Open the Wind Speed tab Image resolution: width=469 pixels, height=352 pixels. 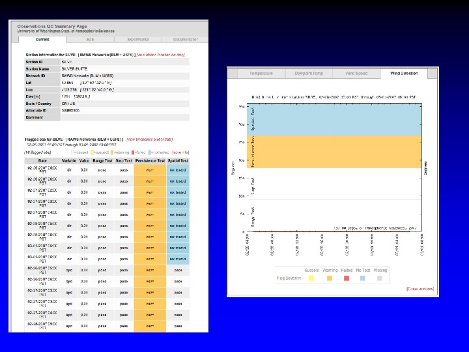(356, 73)
